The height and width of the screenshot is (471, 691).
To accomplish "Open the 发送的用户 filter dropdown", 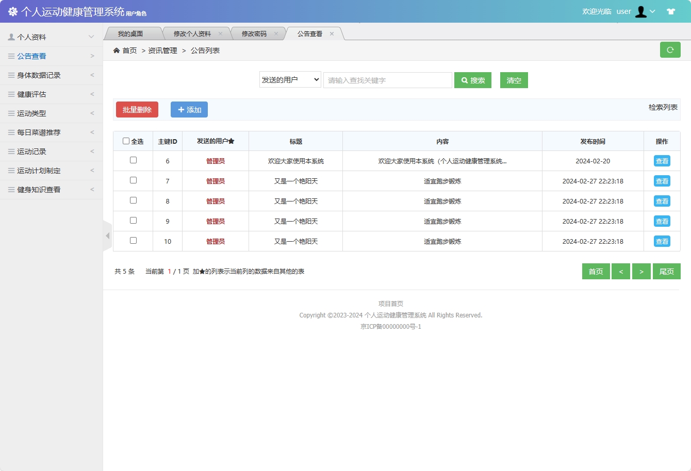I will pos(290,80).
